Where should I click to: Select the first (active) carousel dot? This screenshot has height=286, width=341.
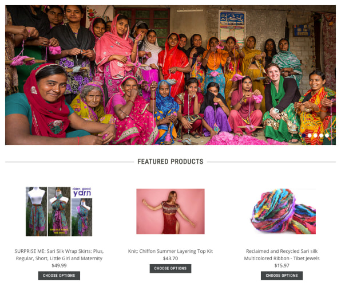click(x=304, y=135)
